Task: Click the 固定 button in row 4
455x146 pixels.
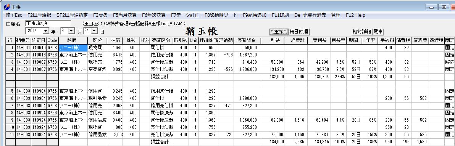Action: pyautogui.click(x=450, y=69)
